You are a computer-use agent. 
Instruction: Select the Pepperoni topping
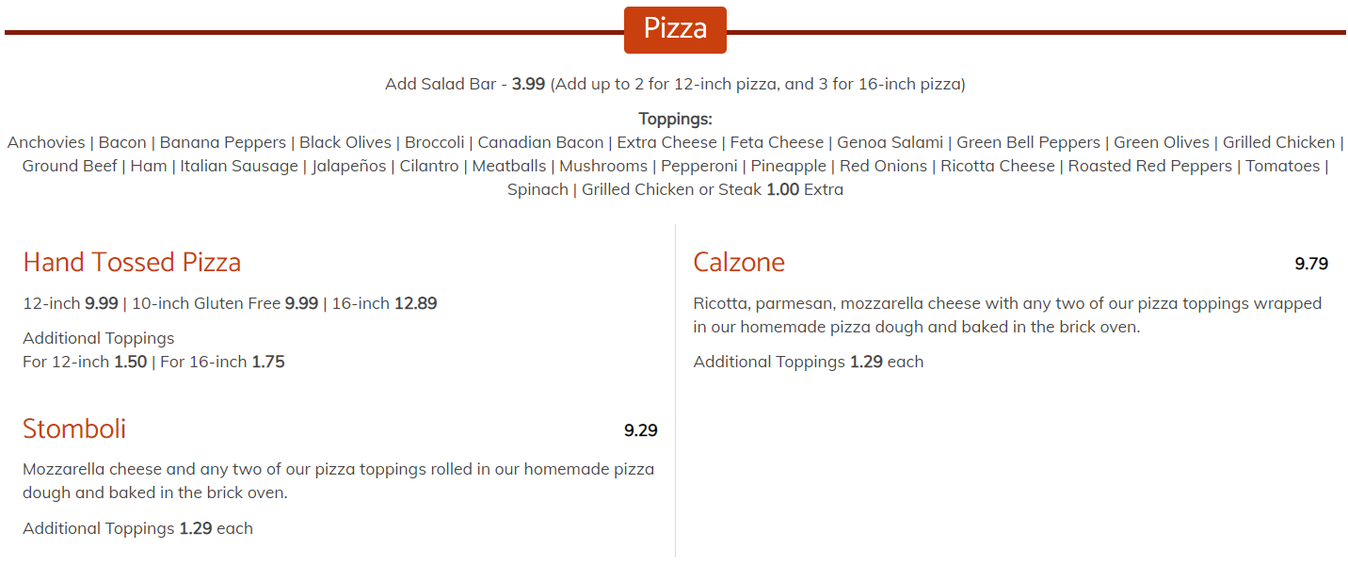[698, 166]
